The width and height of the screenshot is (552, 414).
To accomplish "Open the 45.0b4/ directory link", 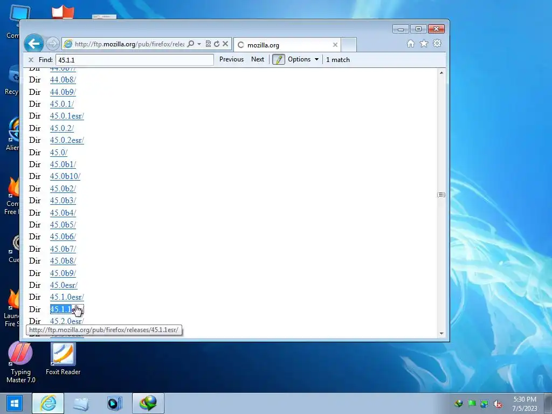I will 63,213.
